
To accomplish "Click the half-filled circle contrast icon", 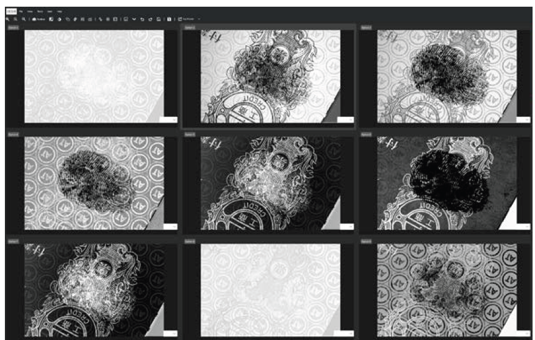I will 59,19.
